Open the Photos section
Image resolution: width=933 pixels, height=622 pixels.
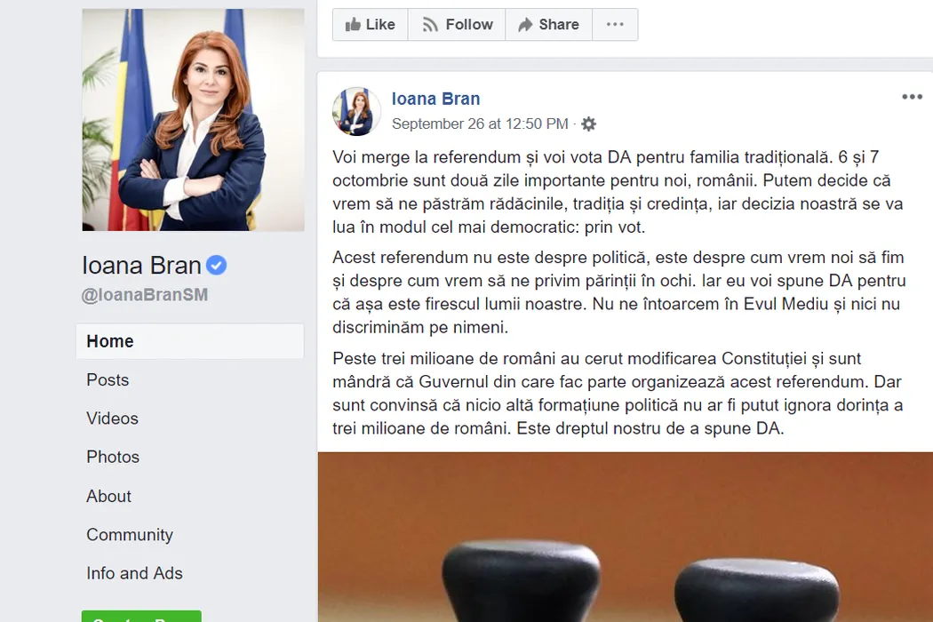(113, 457)
